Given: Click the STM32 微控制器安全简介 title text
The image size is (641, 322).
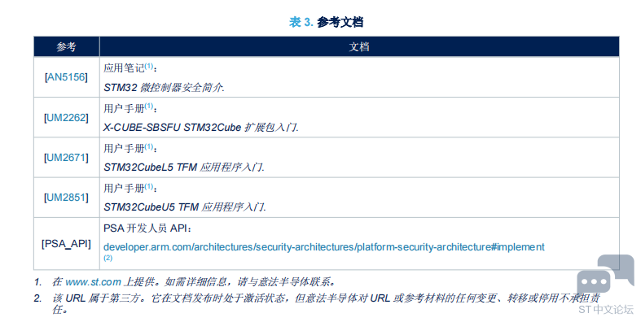Looking at the screenshot, I should tap(164, 87).
